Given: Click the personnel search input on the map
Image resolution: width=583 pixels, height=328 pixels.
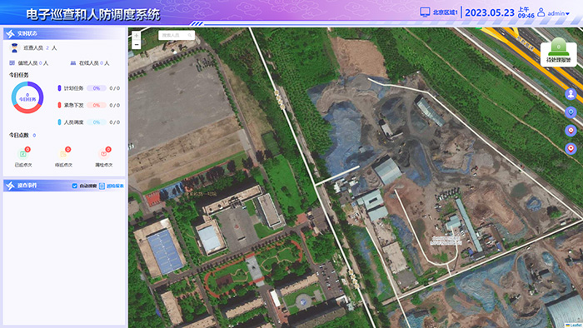Looking at the screenshot, I should click(177, 35).
